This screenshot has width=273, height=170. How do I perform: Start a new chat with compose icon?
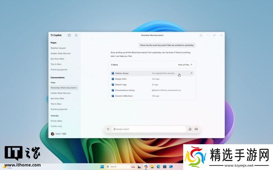pyautogui.click(x=76, y=35)
